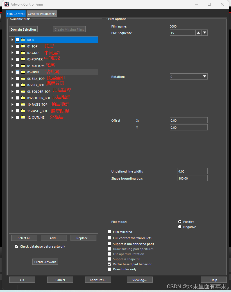Check the 04-BOTTOM film checkbox
This screenshot has width=231, height=292.
click(x=17, y=66)
